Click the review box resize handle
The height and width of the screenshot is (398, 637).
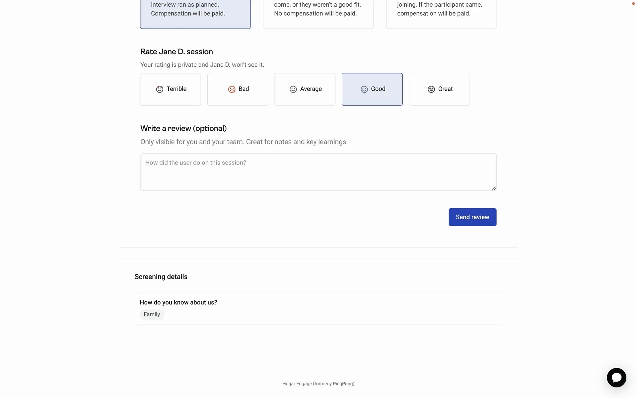(x=494, y=188)
